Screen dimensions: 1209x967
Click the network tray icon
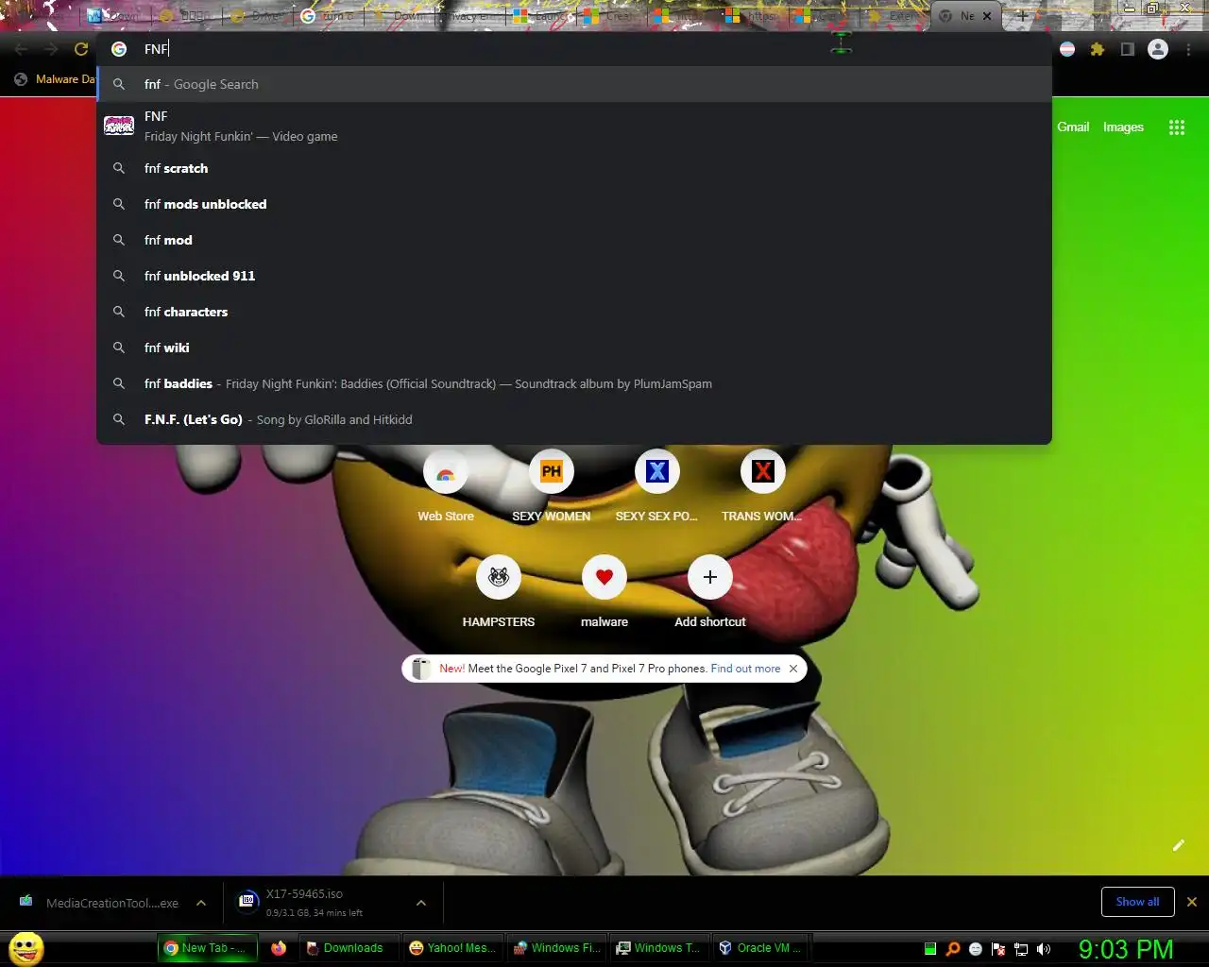coord(1021,949)
